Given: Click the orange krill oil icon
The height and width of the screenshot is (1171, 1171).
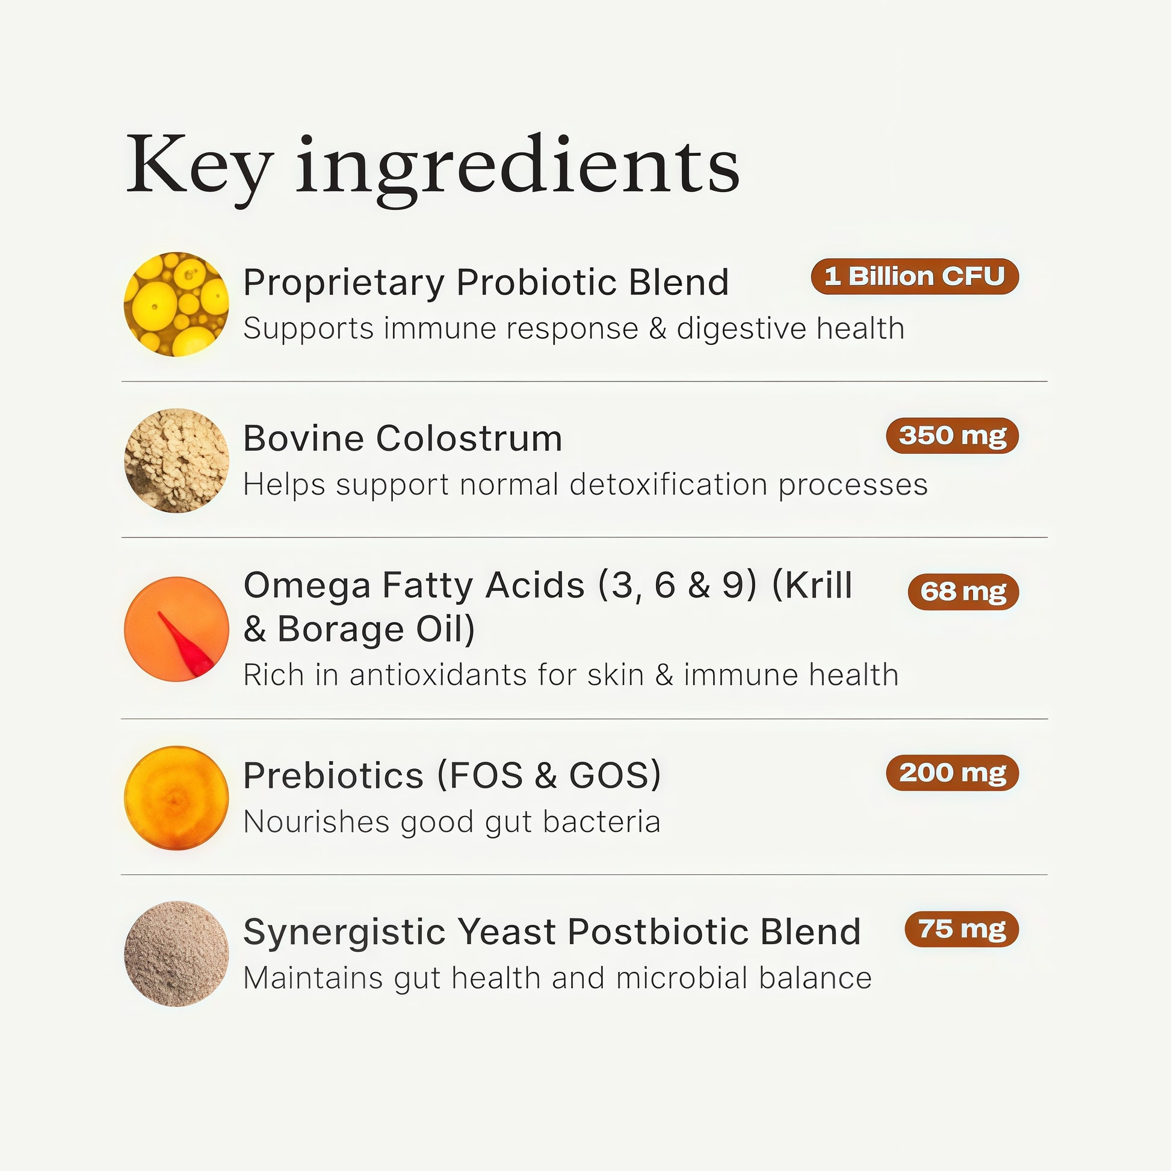Looking at the screenshot, I should [176, 629].
